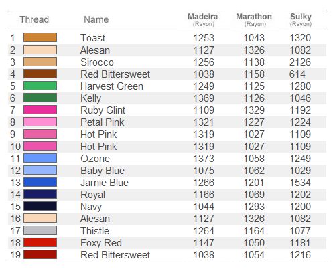Click the Harvest Green color swatch
The image size is (335, 269).
tap(40, 86)
